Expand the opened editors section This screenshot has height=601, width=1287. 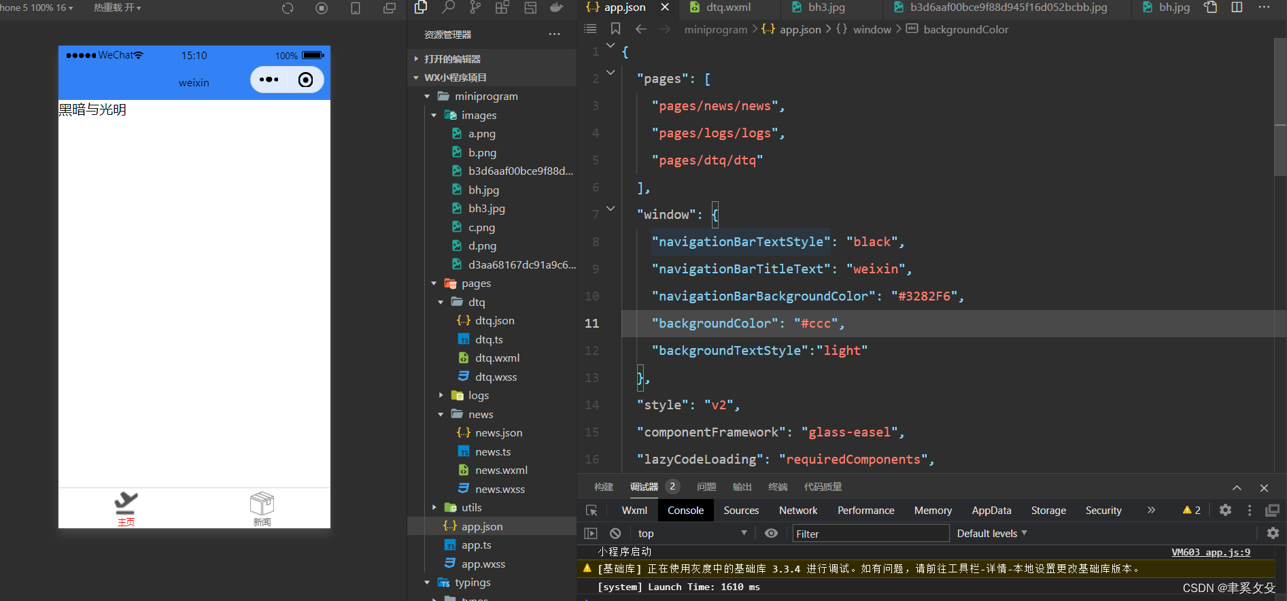[x=492, y=59]
